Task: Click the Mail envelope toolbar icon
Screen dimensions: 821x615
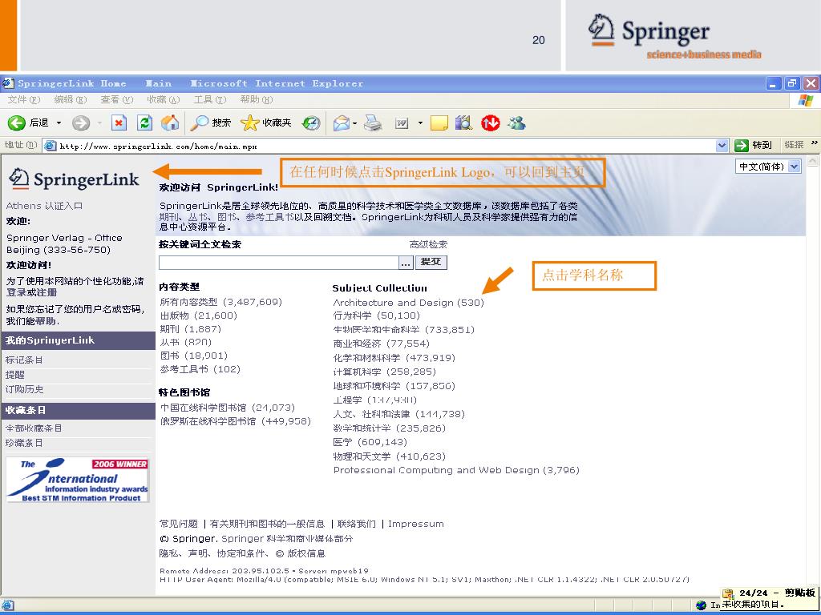Action: pos(341,123)
